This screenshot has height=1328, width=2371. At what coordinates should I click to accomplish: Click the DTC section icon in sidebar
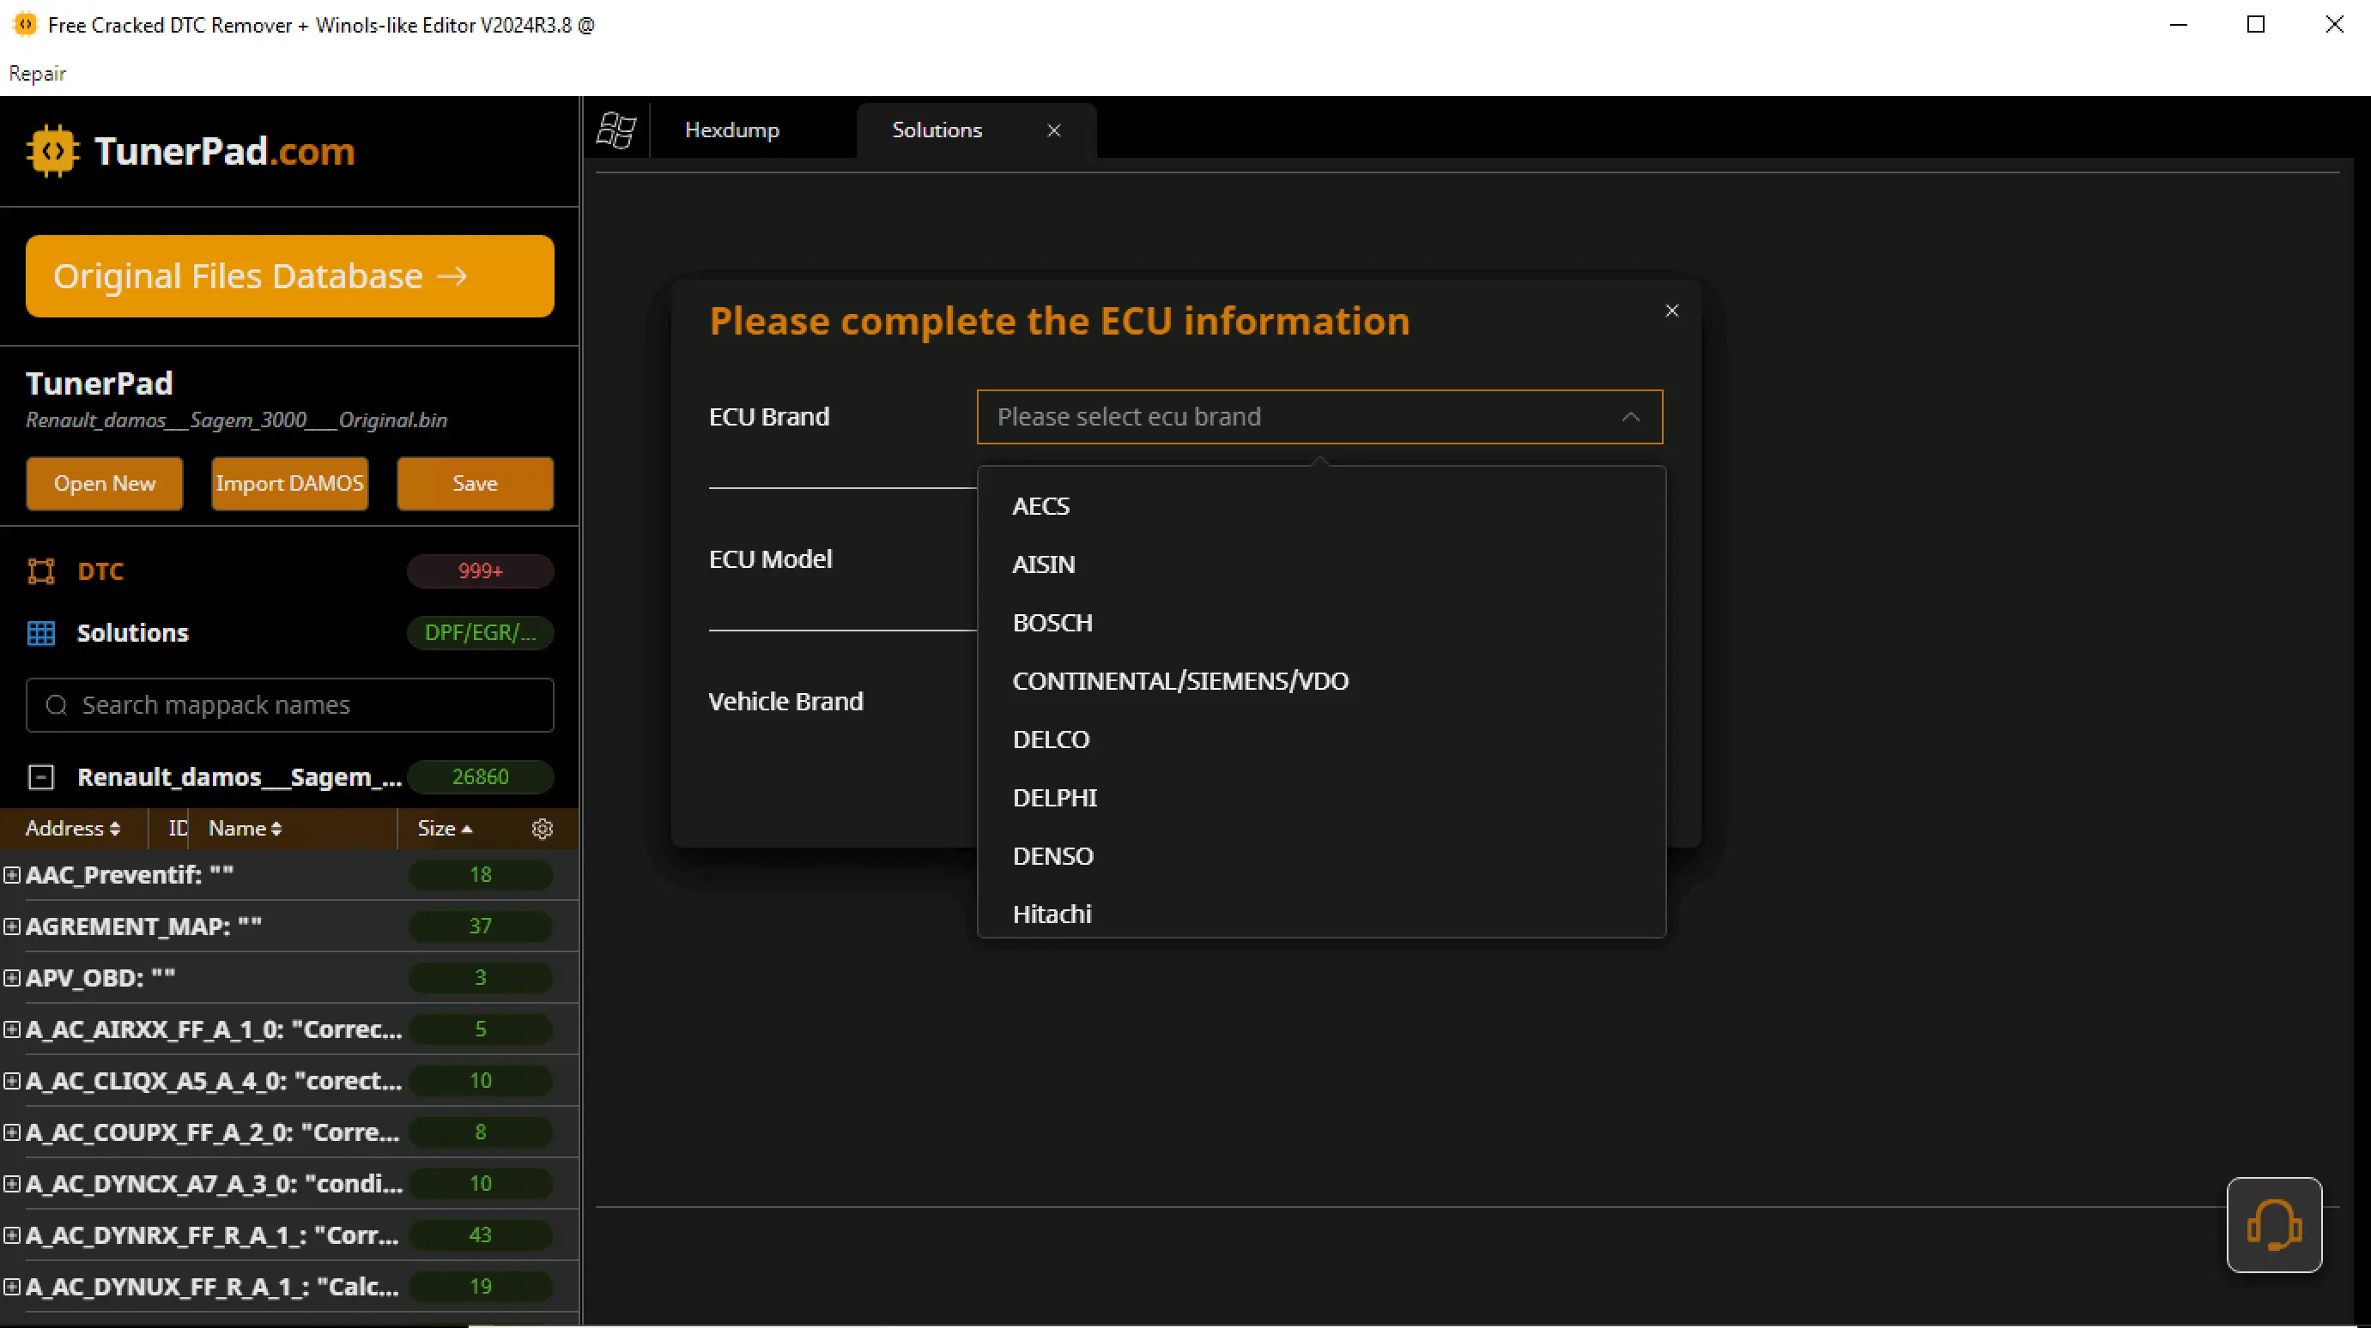pos(41,571)
